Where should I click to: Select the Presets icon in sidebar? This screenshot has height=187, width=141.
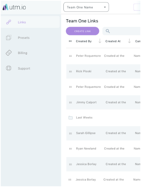[x=9, y=38]
